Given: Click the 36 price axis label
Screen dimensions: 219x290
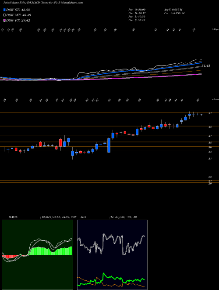Looking at the screenshot, I should (x=210, y=147).
